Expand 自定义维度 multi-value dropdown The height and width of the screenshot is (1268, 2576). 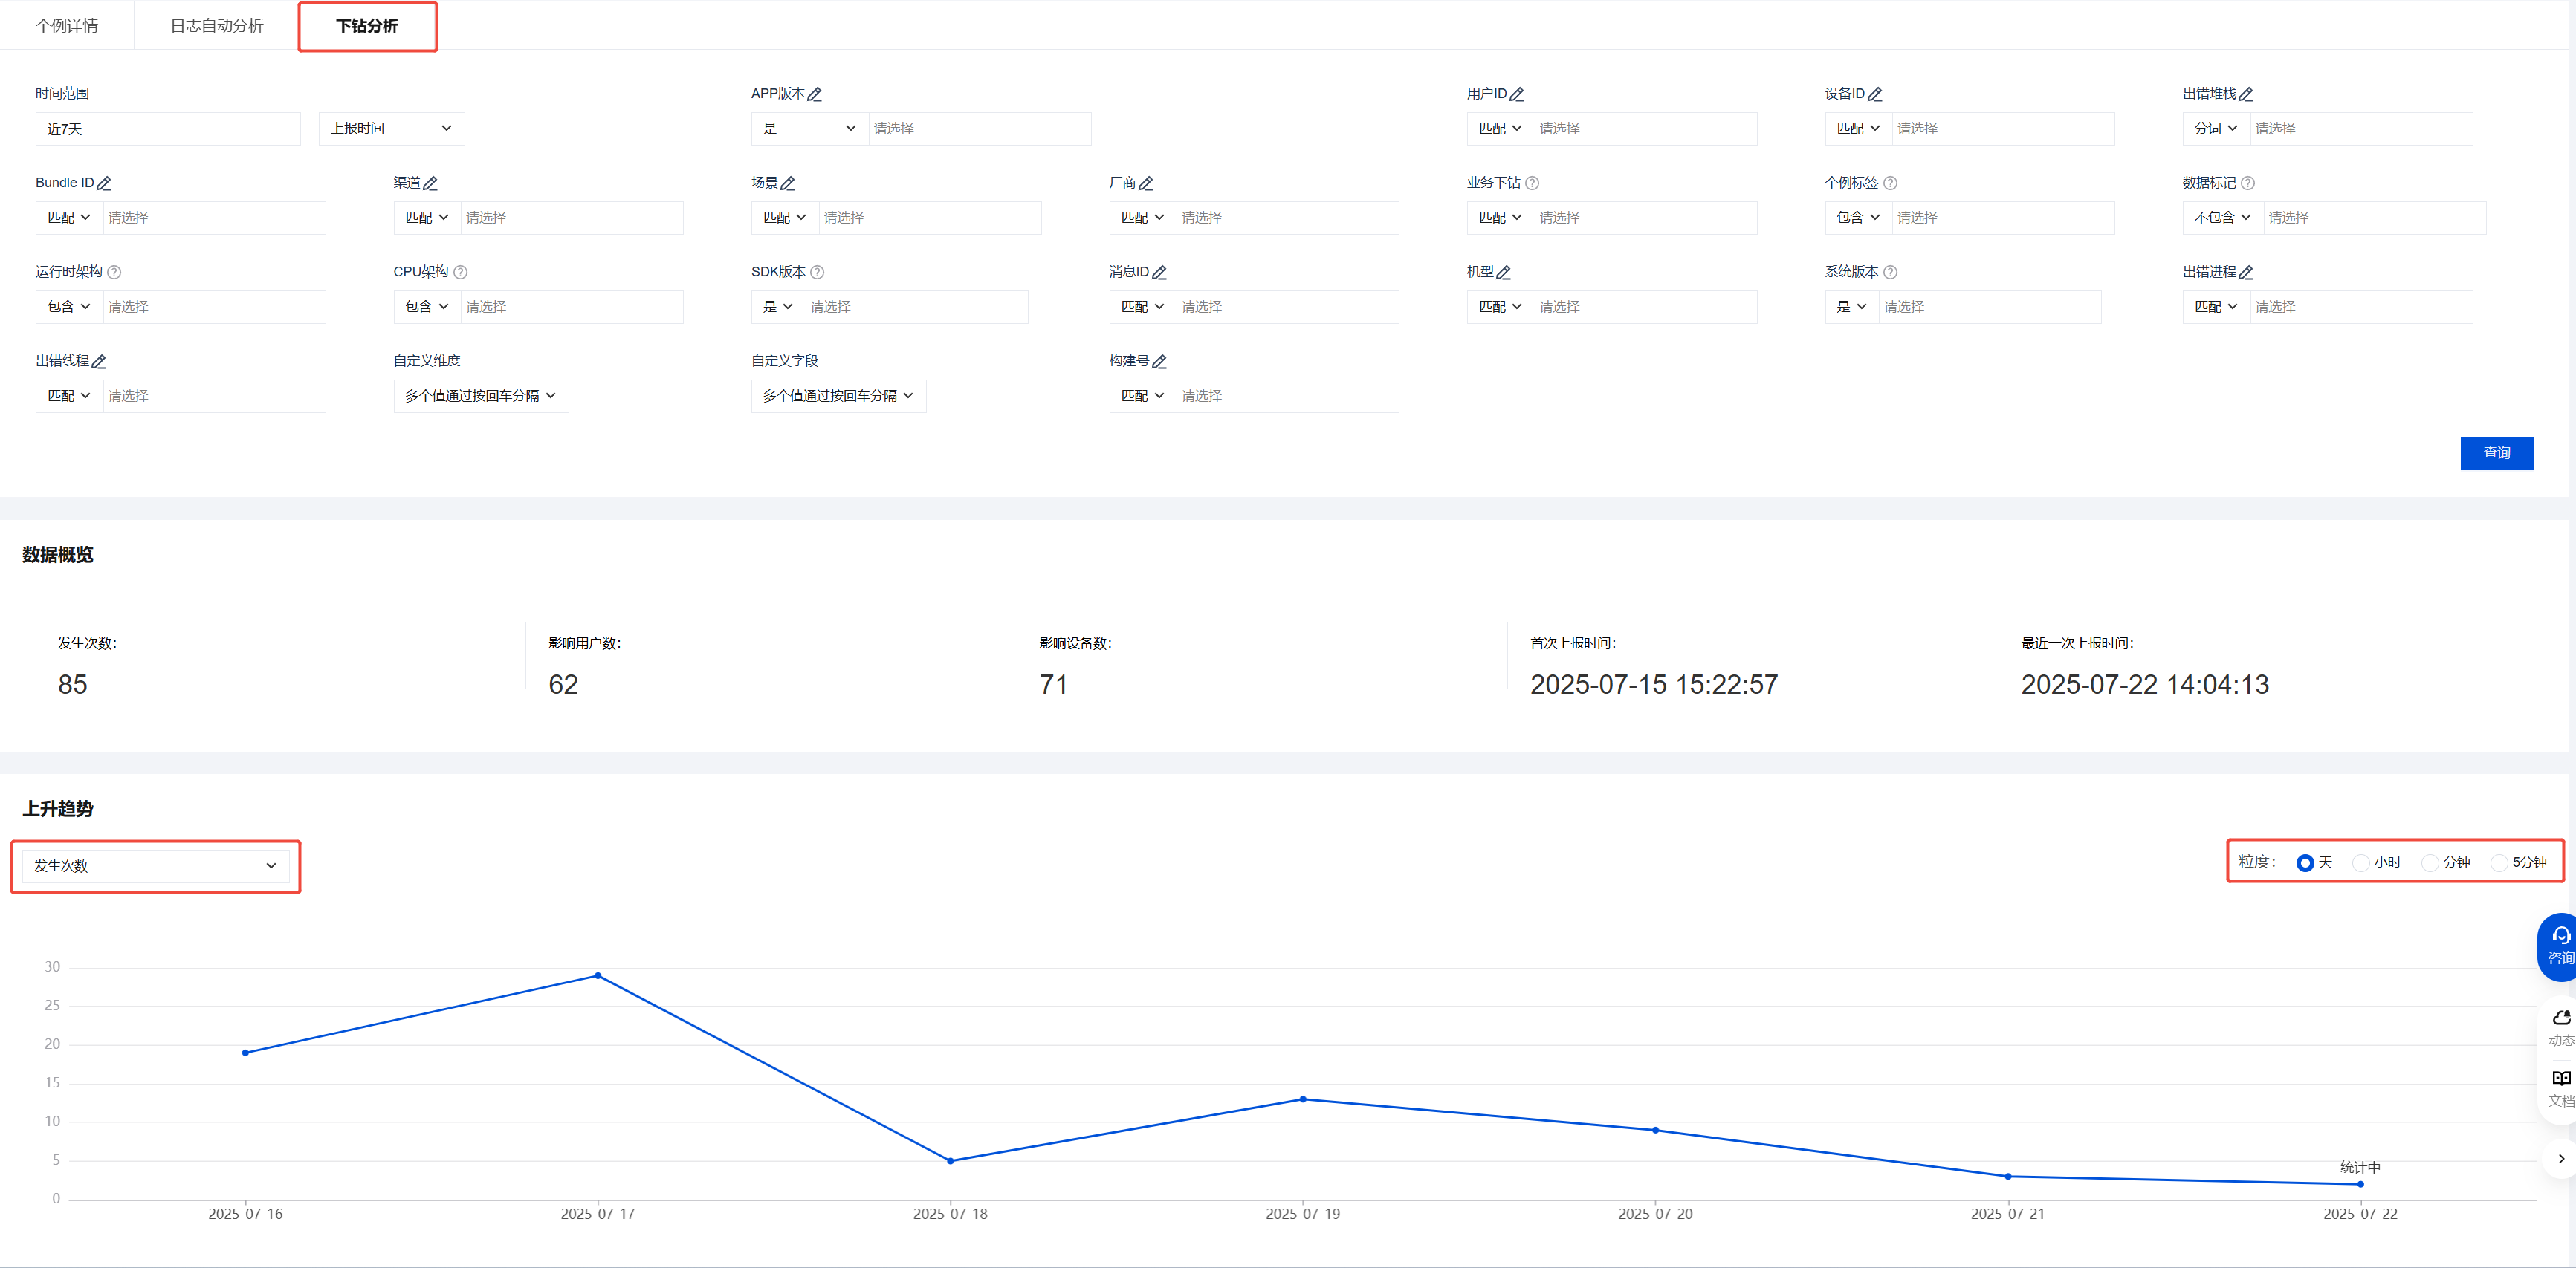480,396
